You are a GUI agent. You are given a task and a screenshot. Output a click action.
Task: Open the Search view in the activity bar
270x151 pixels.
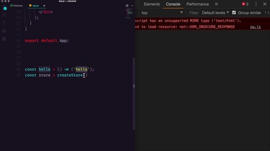tap(4, 15)
